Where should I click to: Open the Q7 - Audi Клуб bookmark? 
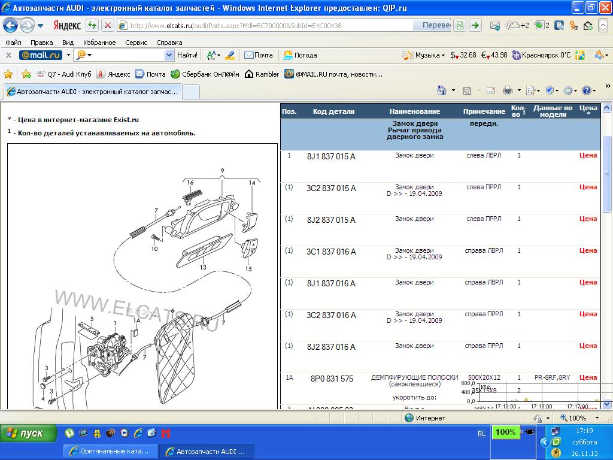(63, 74)
